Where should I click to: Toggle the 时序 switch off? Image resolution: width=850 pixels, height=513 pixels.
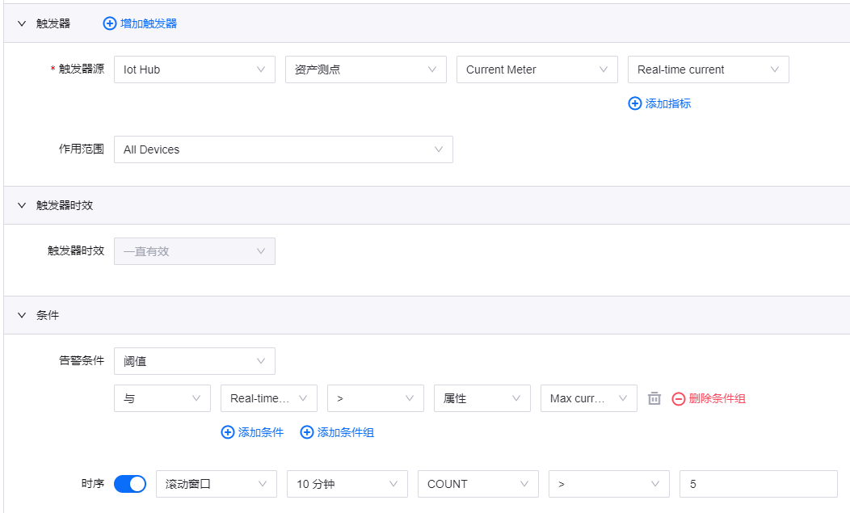[130, 484]
